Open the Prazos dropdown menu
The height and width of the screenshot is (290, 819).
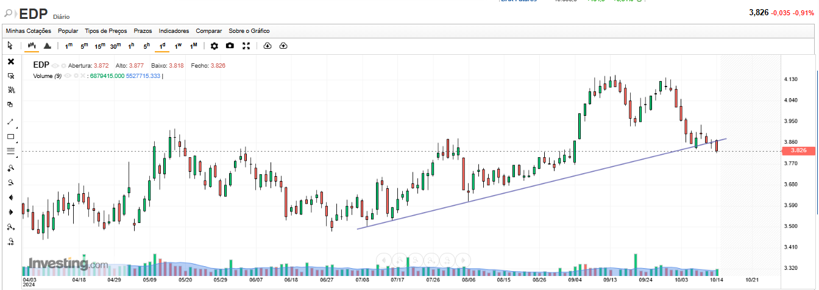(x=143, y=30)
